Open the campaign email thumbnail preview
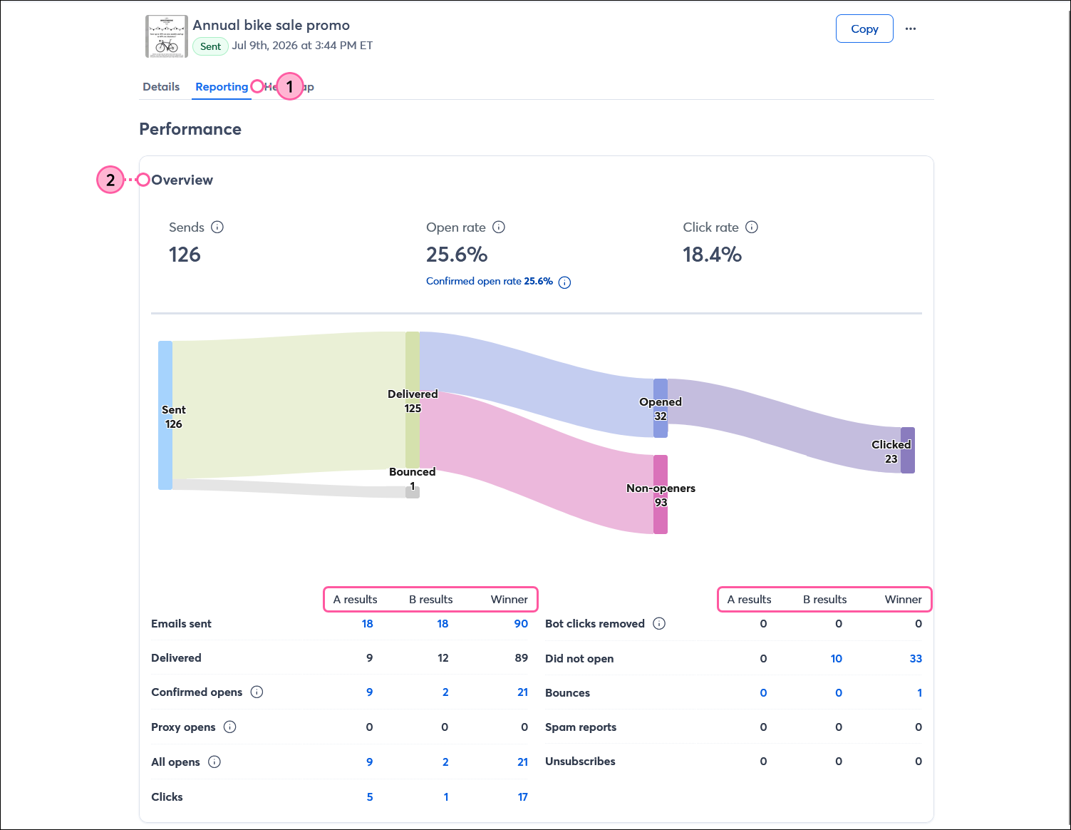The image size is (1071, 830). [167, 36]
